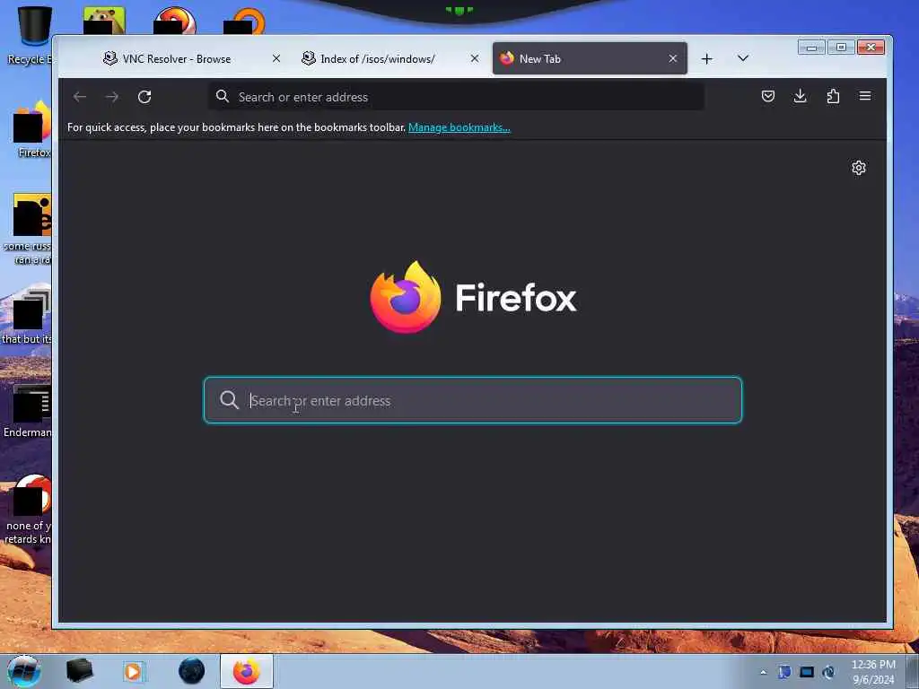Open the dark globe taskbar app
Viewport: 919px width, 689px height.
pyautogui.click(x=192, y=671)
